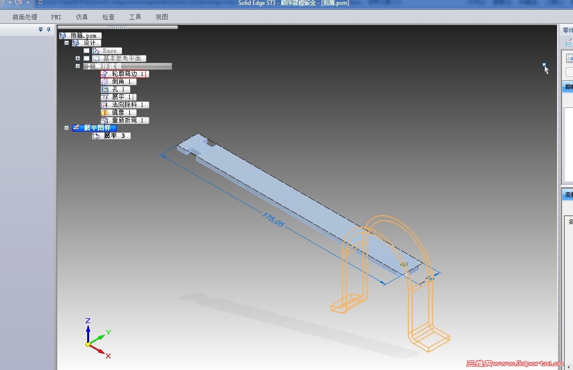Viewport: 573px width, 370px height.
Task: Select the 展平 3 flat pattern entry
Action: (x=111, y=136)
